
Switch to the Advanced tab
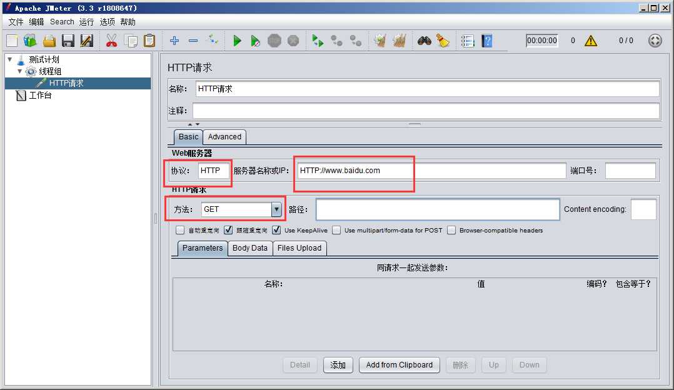tap(224, 137)
